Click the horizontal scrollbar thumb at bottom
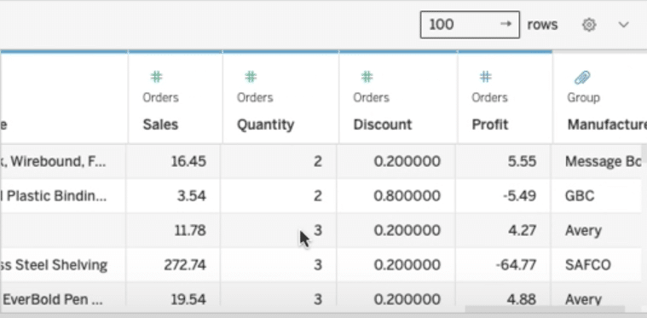The width and height of the screenshot is (647, 318). pos(545,309)
